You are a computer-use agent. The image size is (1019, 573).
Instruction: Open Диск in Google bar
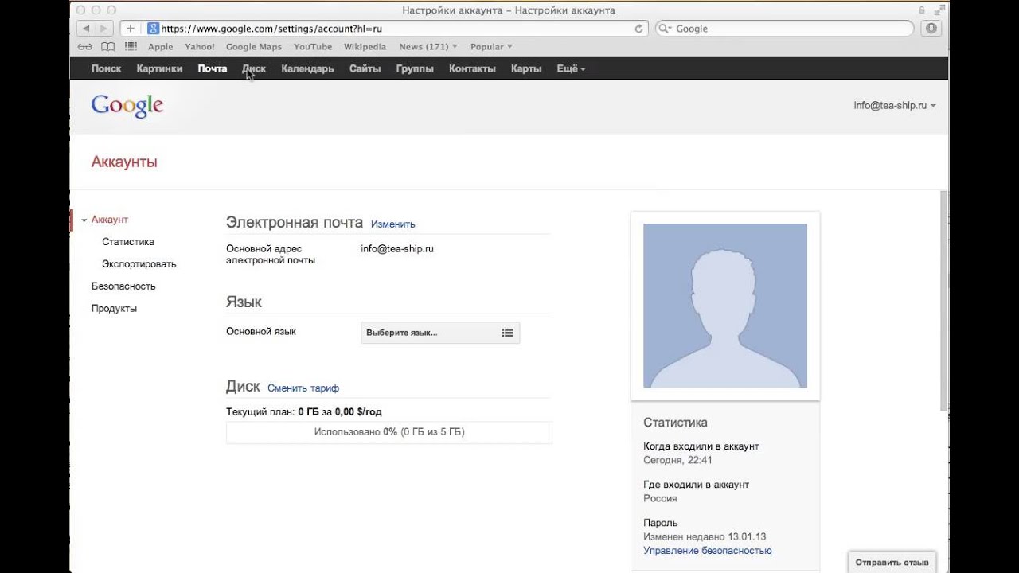point(254,68)
